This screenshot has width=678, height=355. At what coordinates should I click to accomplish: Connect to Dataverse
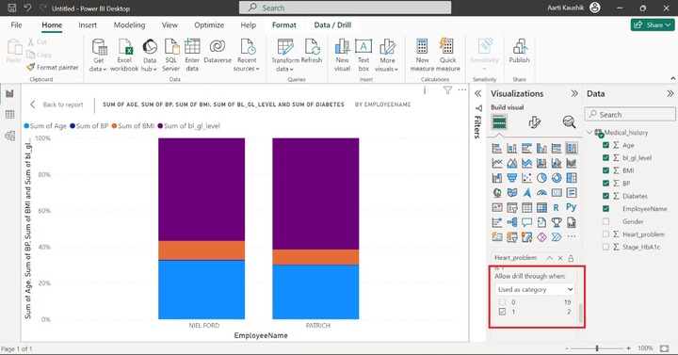[218, 52]
